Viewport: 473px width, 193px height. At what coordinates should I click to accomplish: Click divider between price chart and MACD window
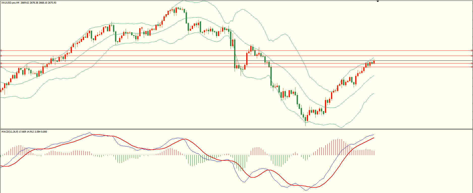(x=236, y=129)
